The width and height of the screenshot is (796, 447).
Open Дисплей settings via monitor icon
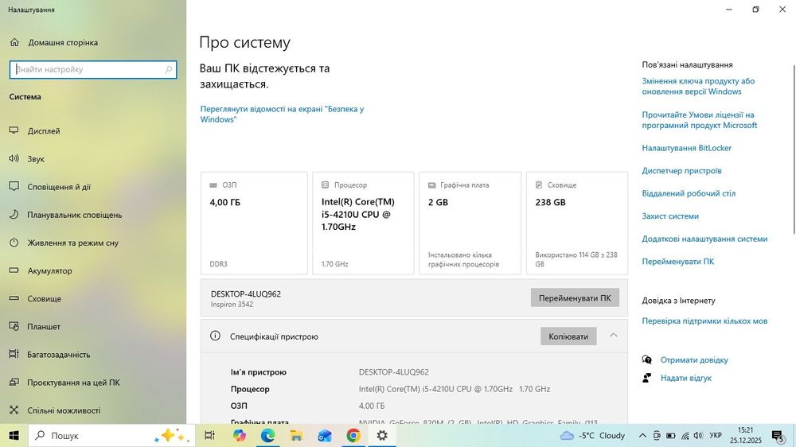pyautogui.click(x=14, y=131)
